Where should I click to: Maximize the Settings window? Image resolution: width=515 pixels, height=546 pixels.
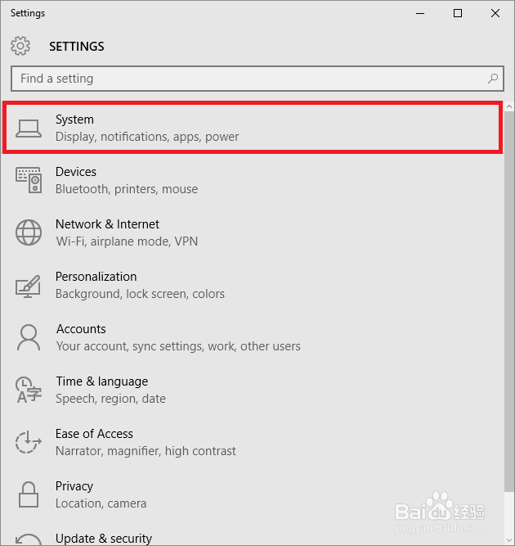point(458,13)
